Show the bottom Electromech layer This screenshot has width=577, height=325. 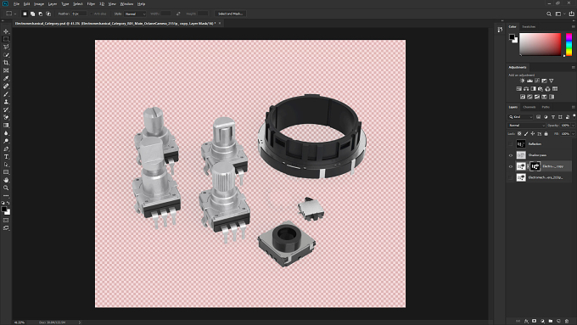point(511,177)
